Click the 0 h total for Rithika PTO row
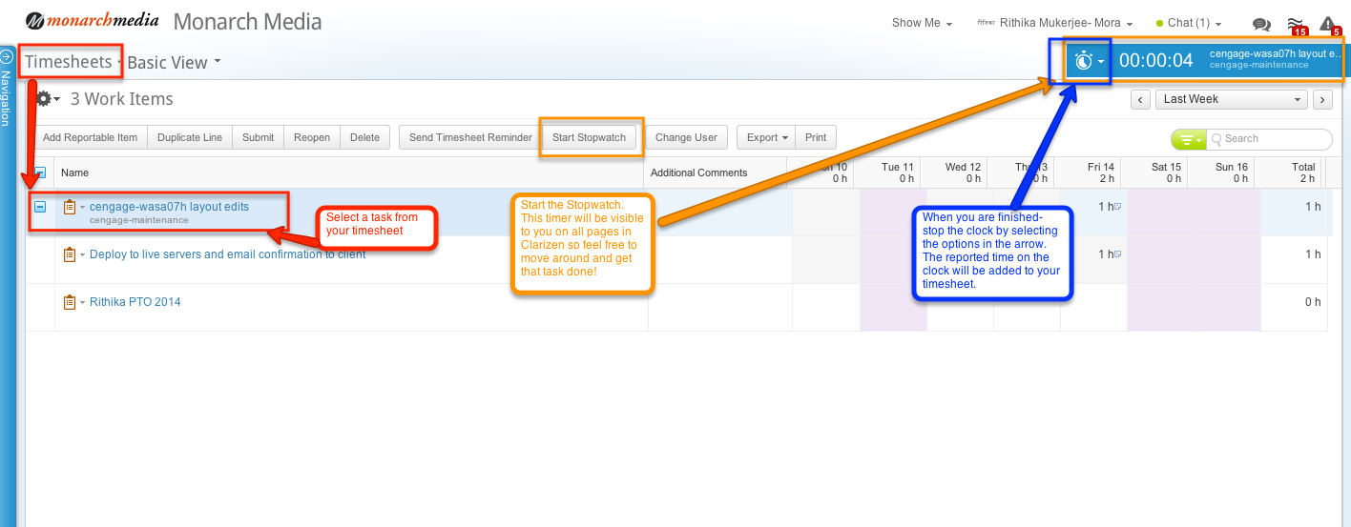 [x=1313, y=302]
